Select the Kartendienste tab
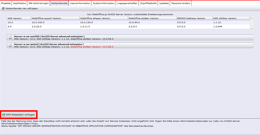This screenshot has height=135, width=260. coord(59,3)
